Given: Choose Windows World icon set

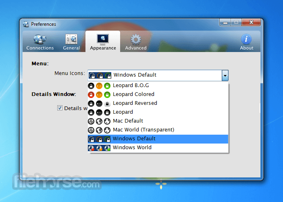Looking at the screenshot, I should click(x=158, y=148).
